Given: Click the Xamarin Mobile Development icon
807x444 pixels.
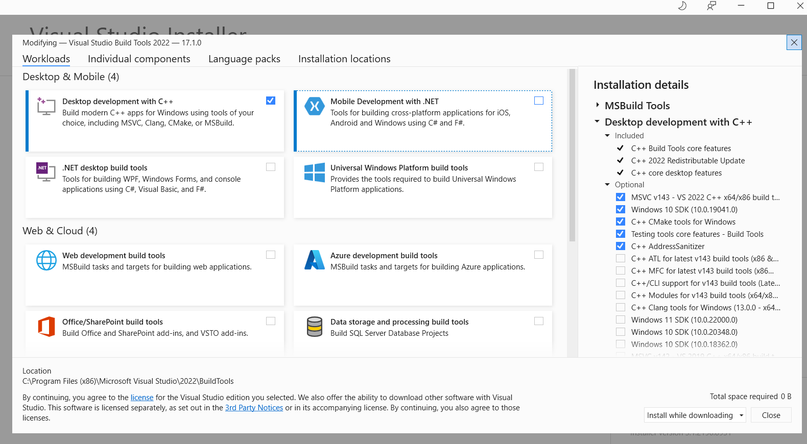Looking at the screenshot, I should click(x=314, y=106).
